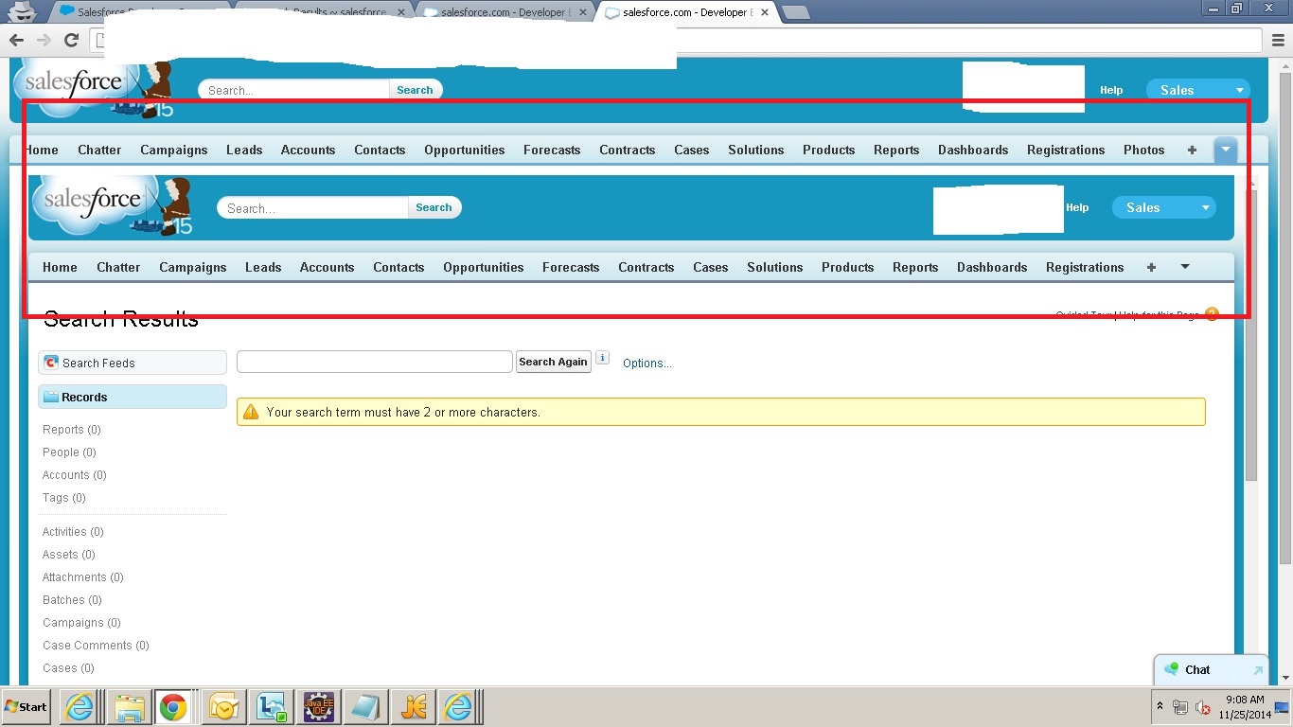Click Help link in the inner header

point(1077,207)
